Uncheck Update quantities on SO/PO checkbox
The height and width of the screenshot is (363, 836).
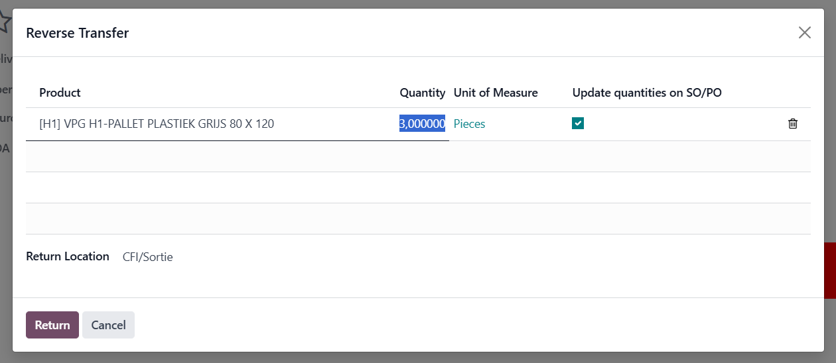(578, 123)
